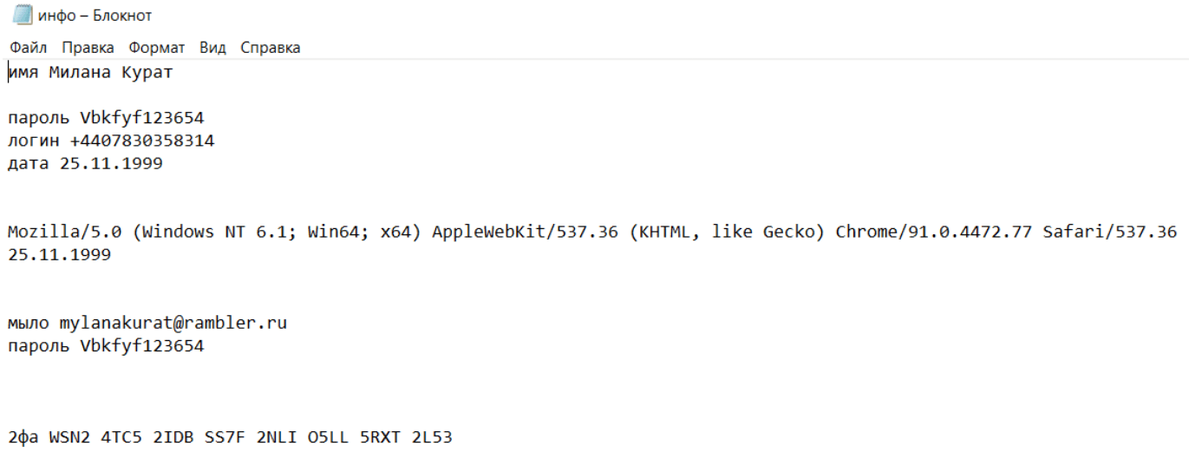This screenshot has height=459, width=1189.
Task: Open the Вид menu
Action: coord(212,48)
